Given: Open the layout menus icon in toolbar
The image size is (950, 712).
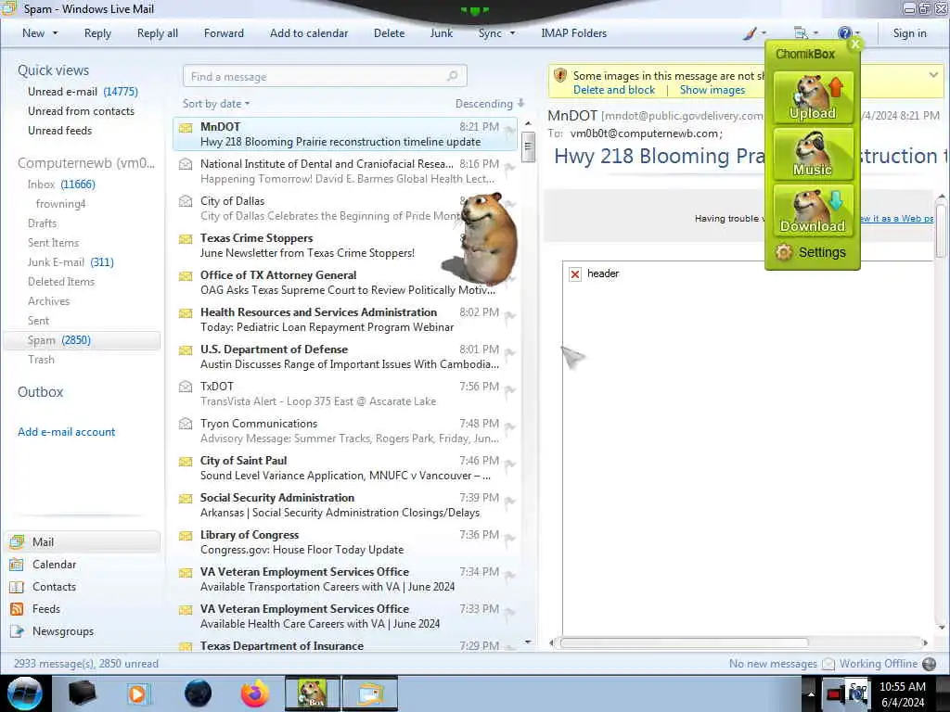Looking at the screenshot, I should click(x=801, y=33).
